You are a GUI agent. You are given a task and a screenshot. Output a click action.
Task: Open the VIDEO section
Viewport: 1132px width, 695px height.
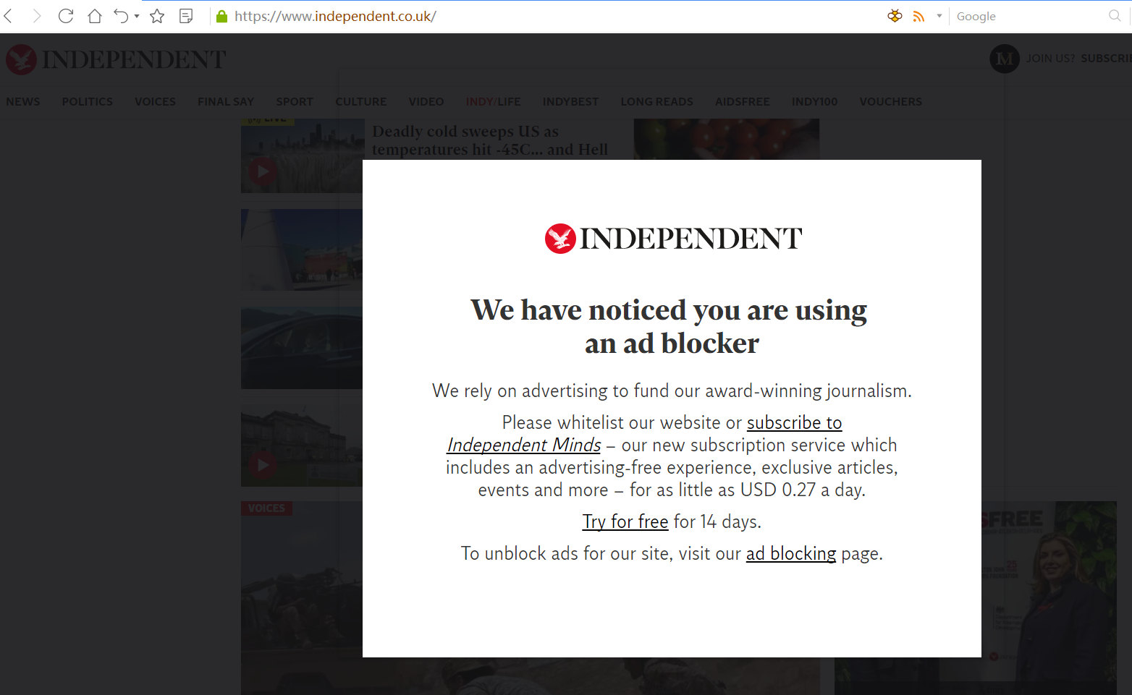(426, 102)
